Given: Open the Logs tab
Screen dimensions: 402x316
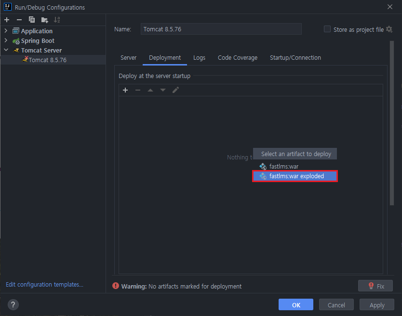Looking at the screenshot, I should pos(199,58).
